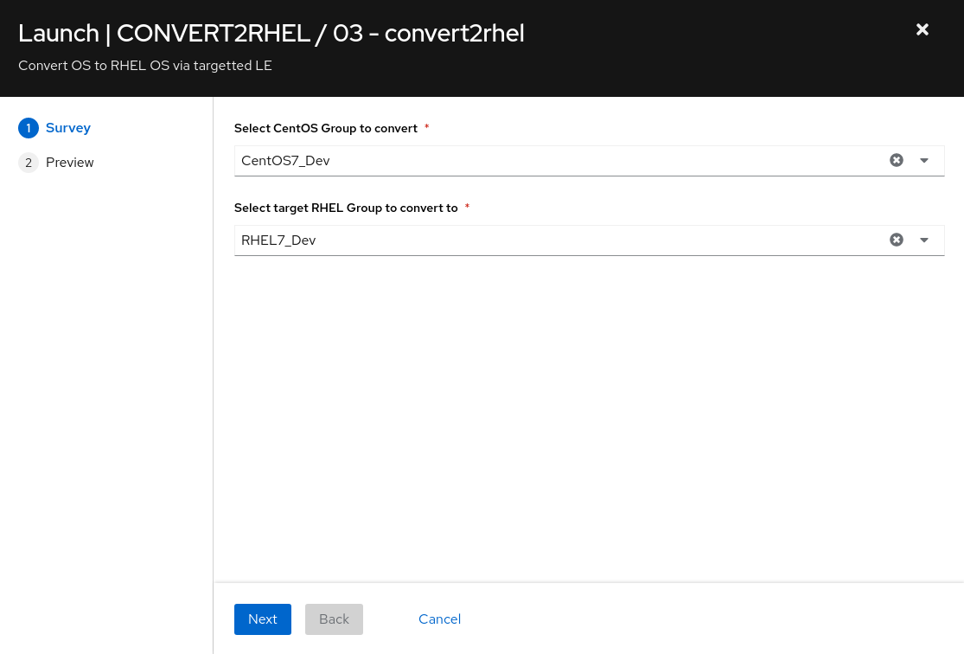964x654 pixels.
Task: Expand the CentOS Group dropdown arrow
Action: 924,161
